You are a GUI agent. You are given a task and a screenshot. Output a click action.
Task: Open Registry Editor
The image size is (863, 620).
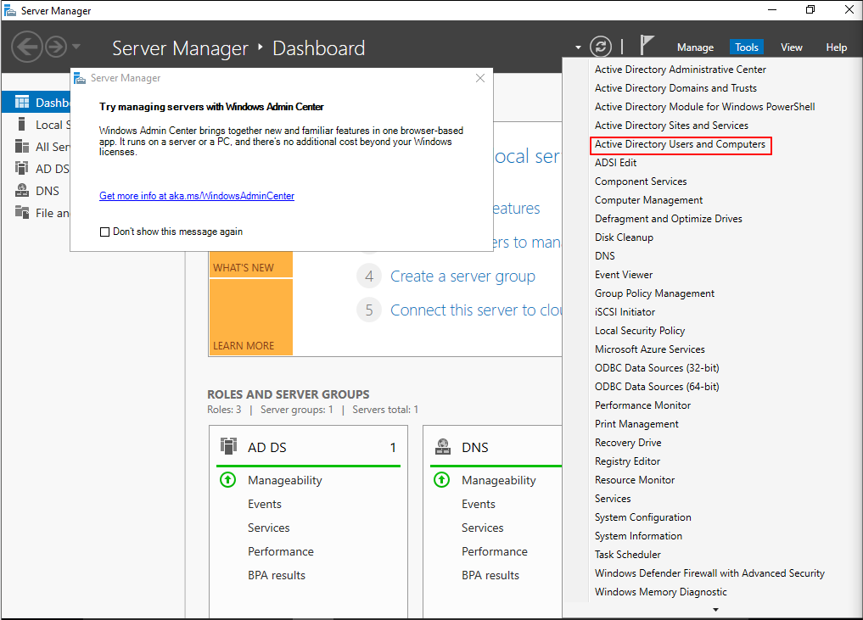click(x=627, y=461)
